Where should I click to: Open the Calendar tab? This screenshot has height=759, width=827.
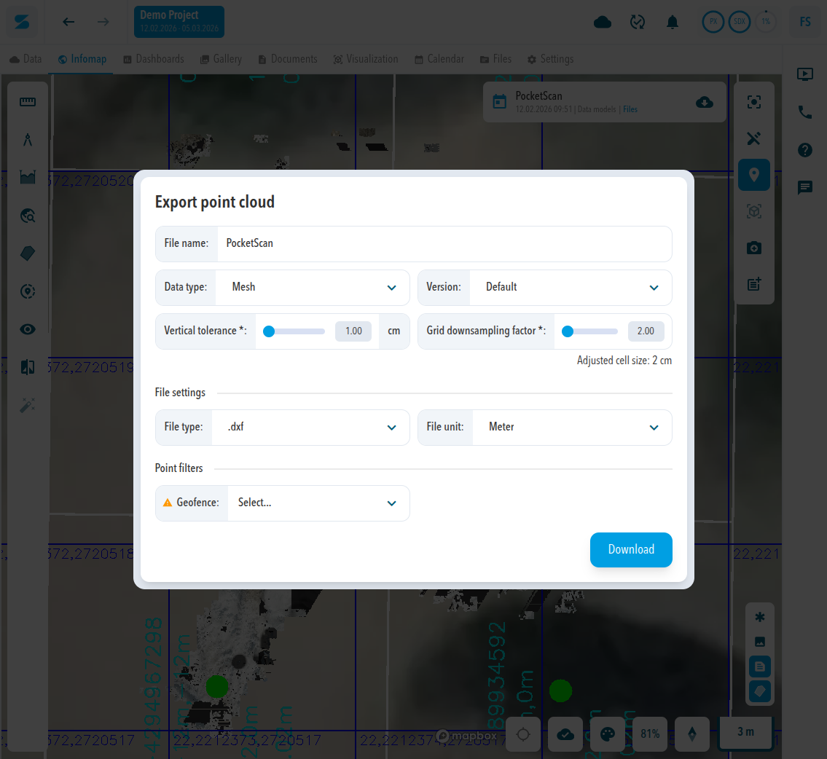coord(439,59)
